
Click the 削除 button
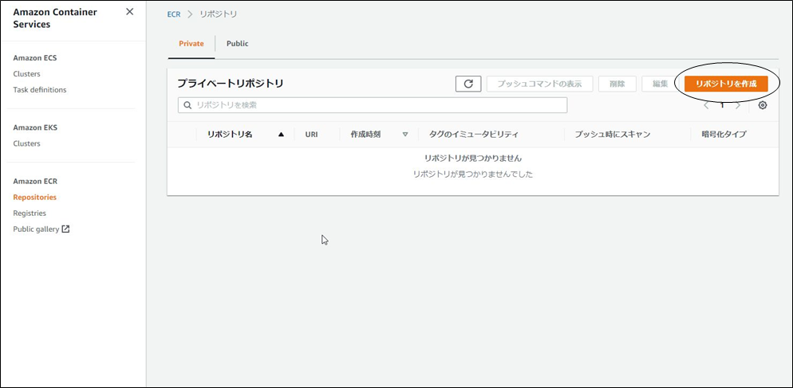(x=617, y=84)
